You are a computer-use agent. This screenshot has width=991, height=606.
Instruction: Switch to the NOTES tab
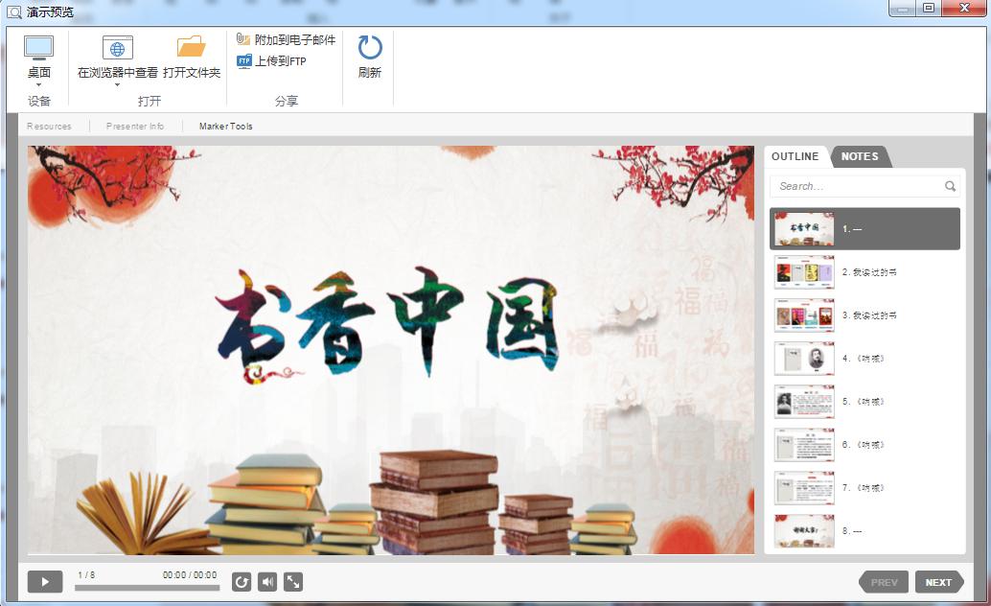pyautogui.click(x=860, y=156)
